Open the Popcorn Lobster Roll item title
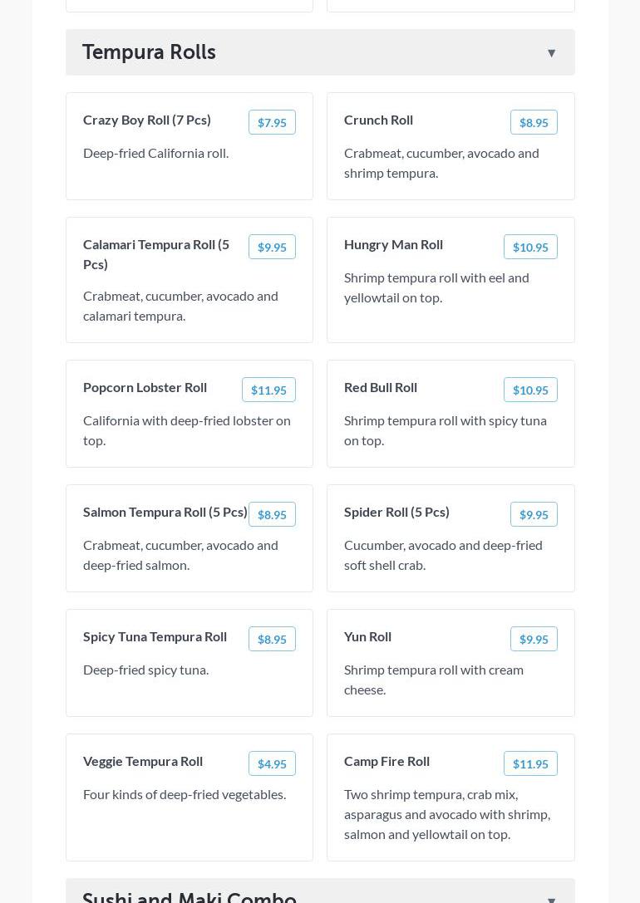This screenshot has width=640, height=903. tap(145, 387)
